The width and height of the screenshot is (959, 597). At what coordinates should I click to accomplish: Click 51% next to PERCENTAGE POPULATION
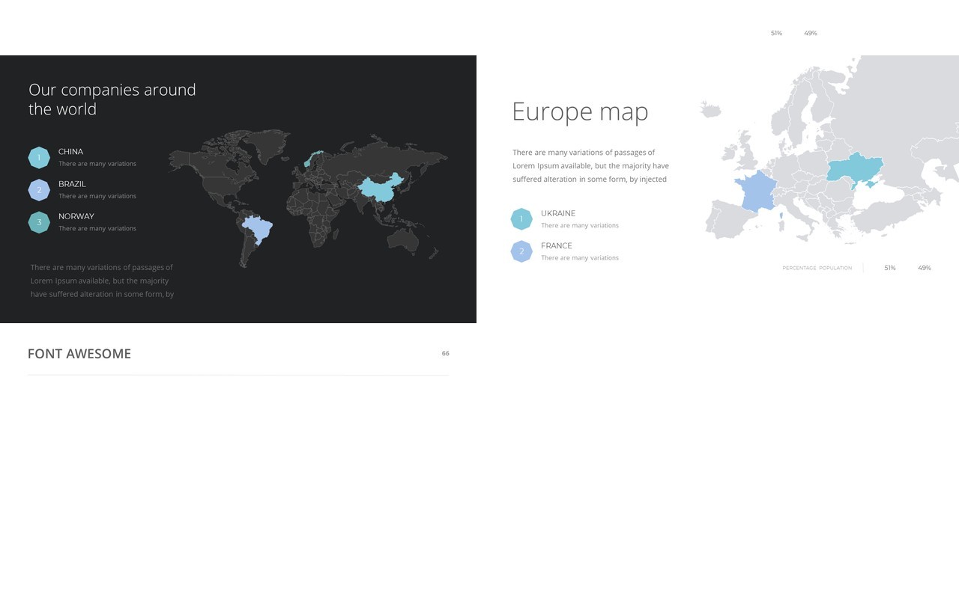click(890, 268)
